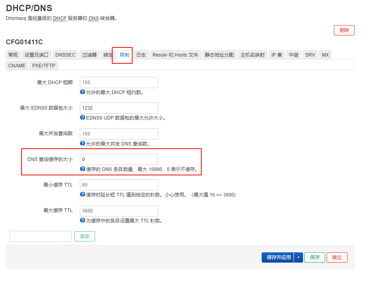Focus the 最大 EDNS0 数据包大小 input
This screenshot has height=283, width=385.
point(119,108)
